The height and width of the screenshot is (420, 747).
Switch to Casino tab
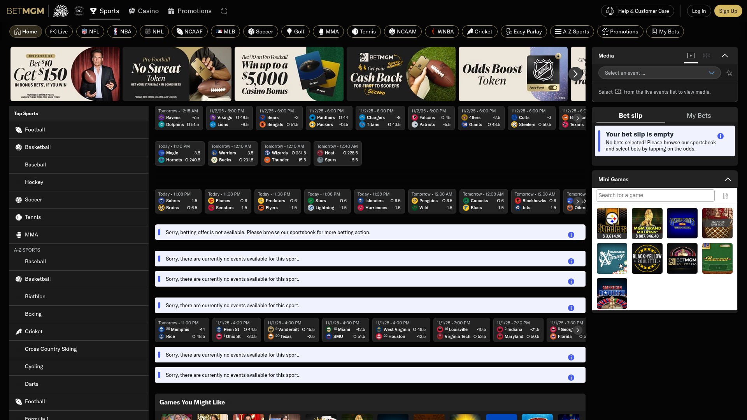144,11
